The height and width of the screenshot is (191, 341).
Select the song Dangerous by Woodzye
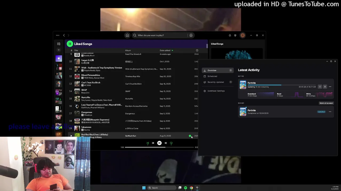click(87, 112)
